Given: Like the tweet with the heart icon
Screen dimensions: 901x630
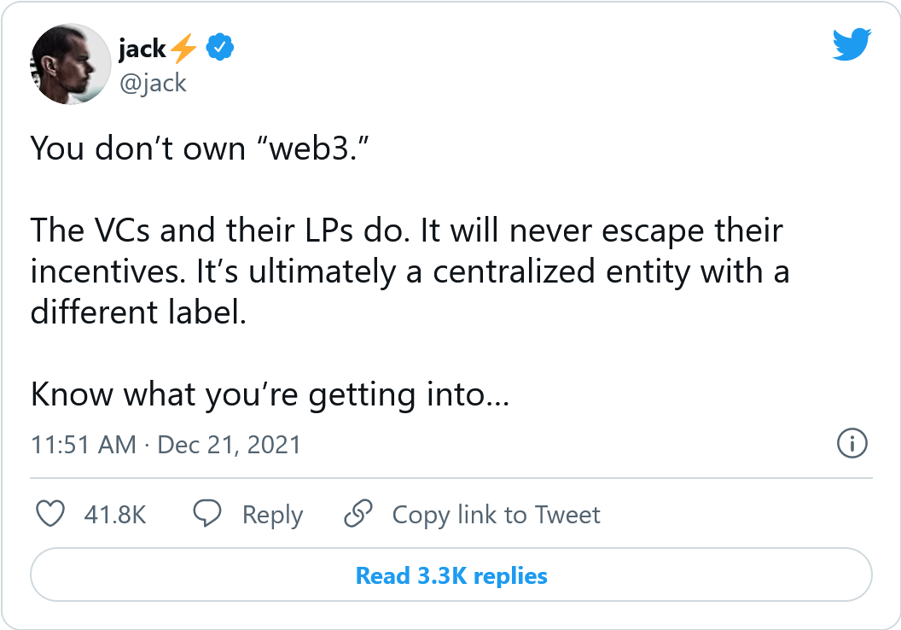Looking at the screenshot, I should point(52,514).
